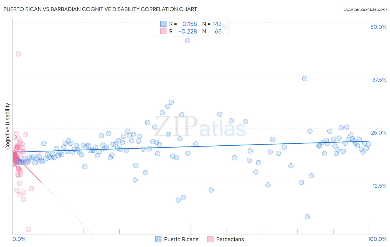Screen dimensions: 390x247
Task: Select the 50.0% y-axis label
Action: [x=378, y=27]
